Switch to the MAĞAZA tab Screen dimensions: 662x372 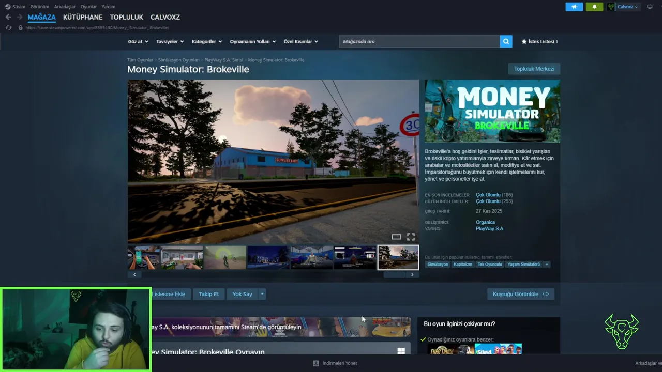click(x=41, y=17)
